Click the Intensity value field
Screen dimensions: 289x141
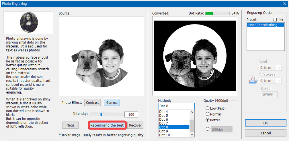coord(131,114)
